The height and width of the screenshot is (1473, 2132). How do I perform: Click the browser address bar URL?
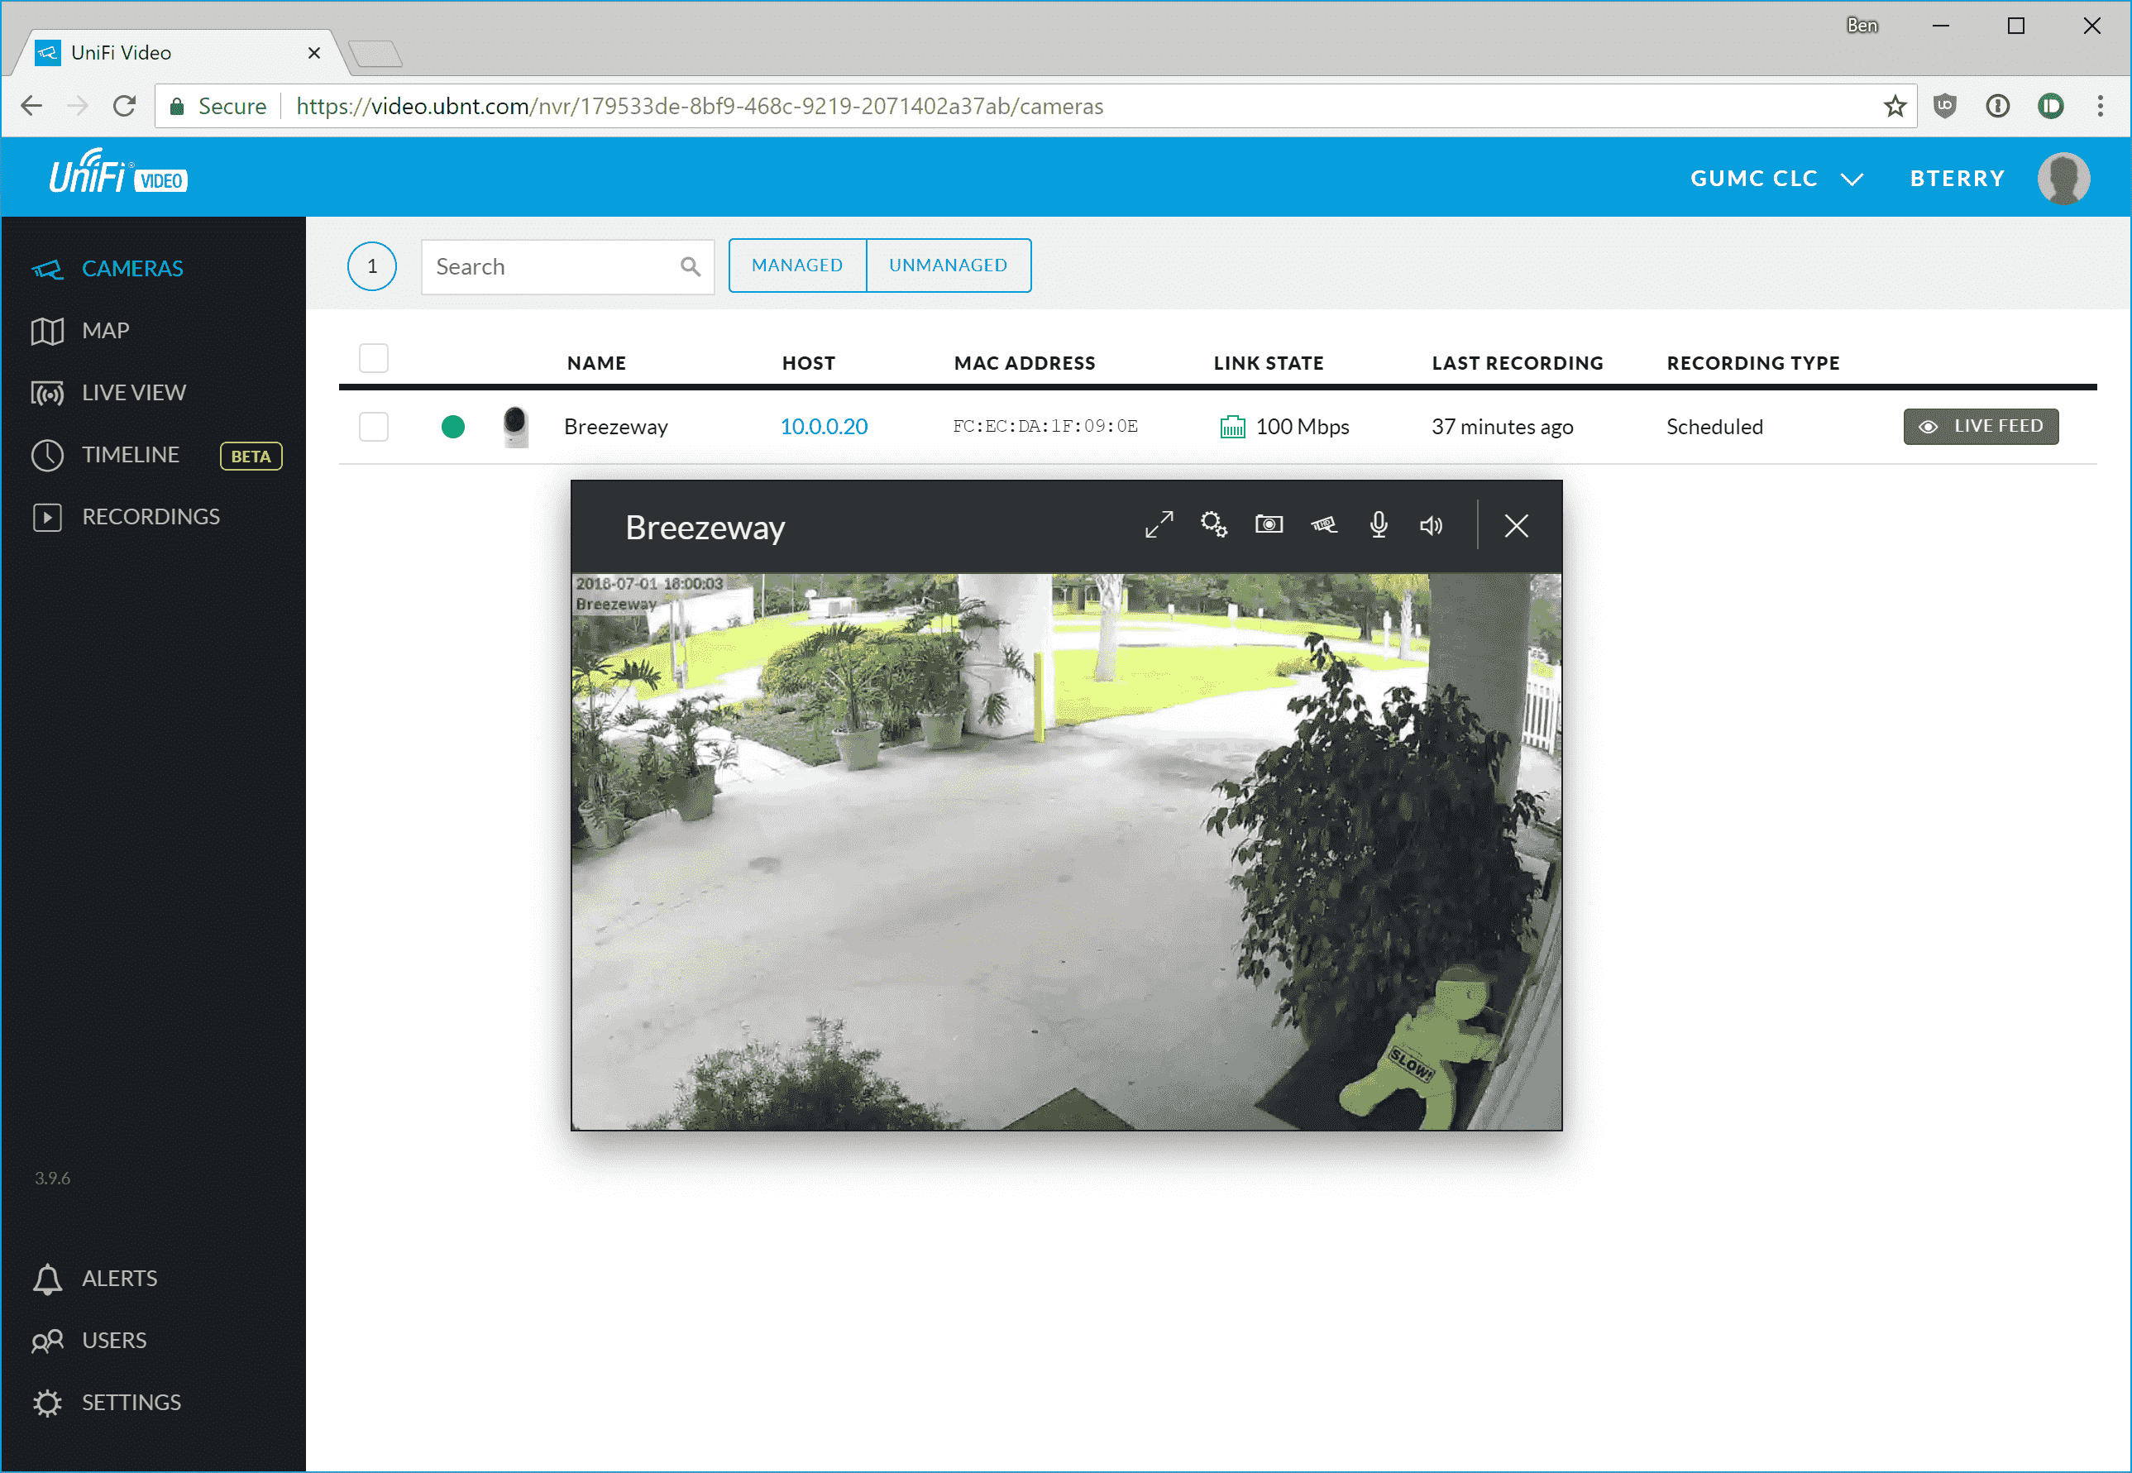(x=700, y=106)
